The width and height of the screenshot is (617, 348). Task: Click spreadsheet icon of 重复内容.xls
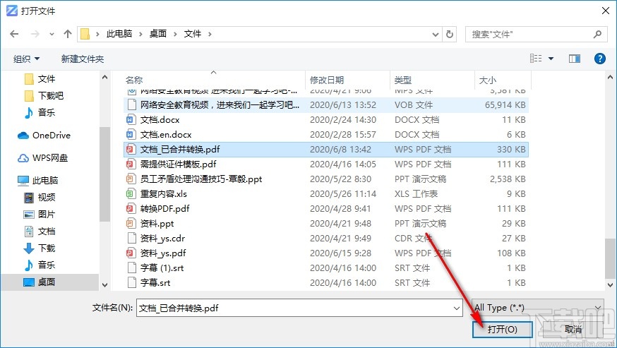(x=131, y=193)
